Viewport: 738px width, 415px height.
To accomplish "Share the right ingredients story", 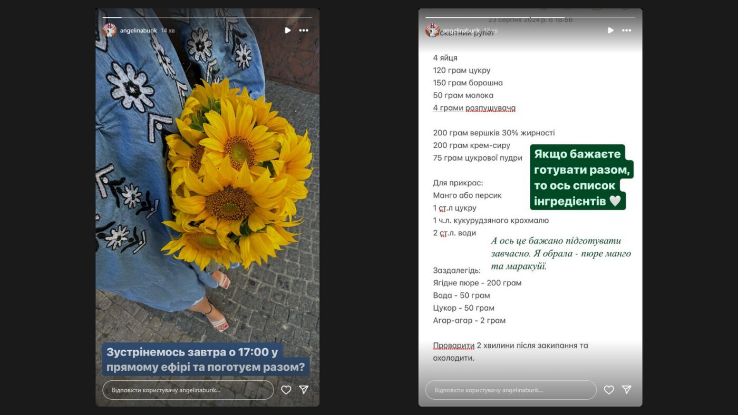I will (627, 390).
